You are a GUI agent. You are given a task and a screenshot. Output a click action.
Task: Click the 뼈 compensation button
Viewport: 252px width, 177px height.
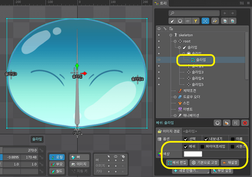79,157
